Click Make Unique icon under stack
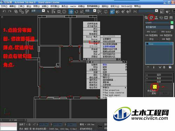 tap(160, 67)
